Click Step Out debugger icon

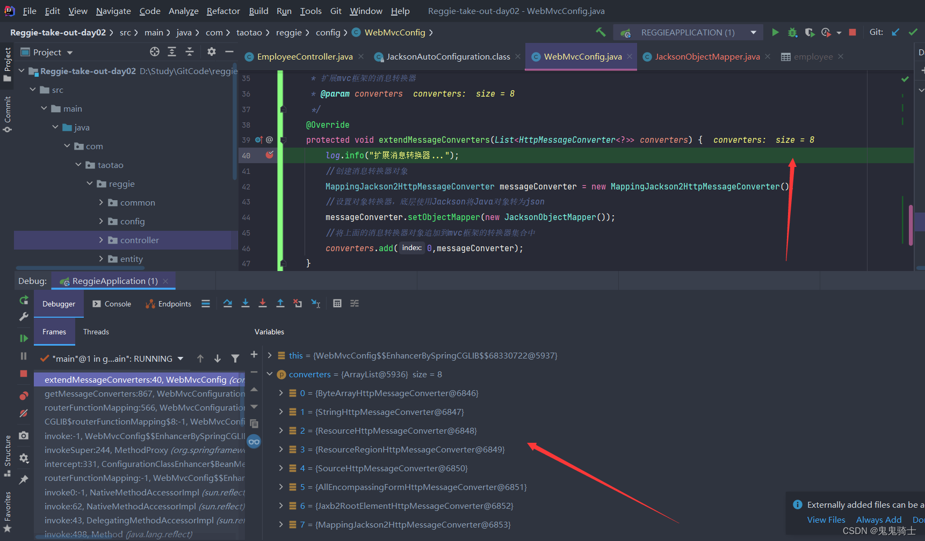[280, 303]
